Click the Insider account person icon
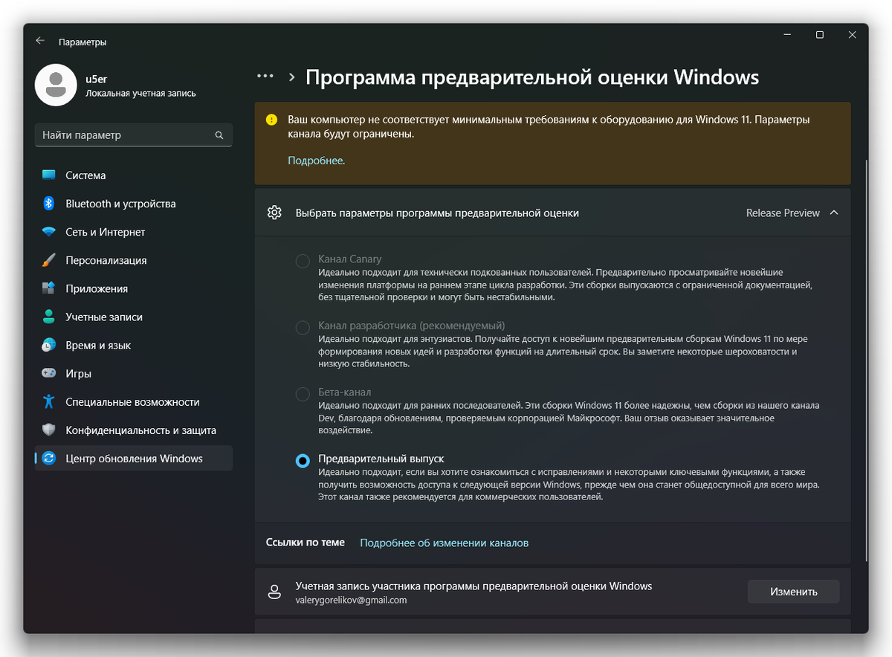The width and height of the screenshot is (892, 657). pos(274,592)
